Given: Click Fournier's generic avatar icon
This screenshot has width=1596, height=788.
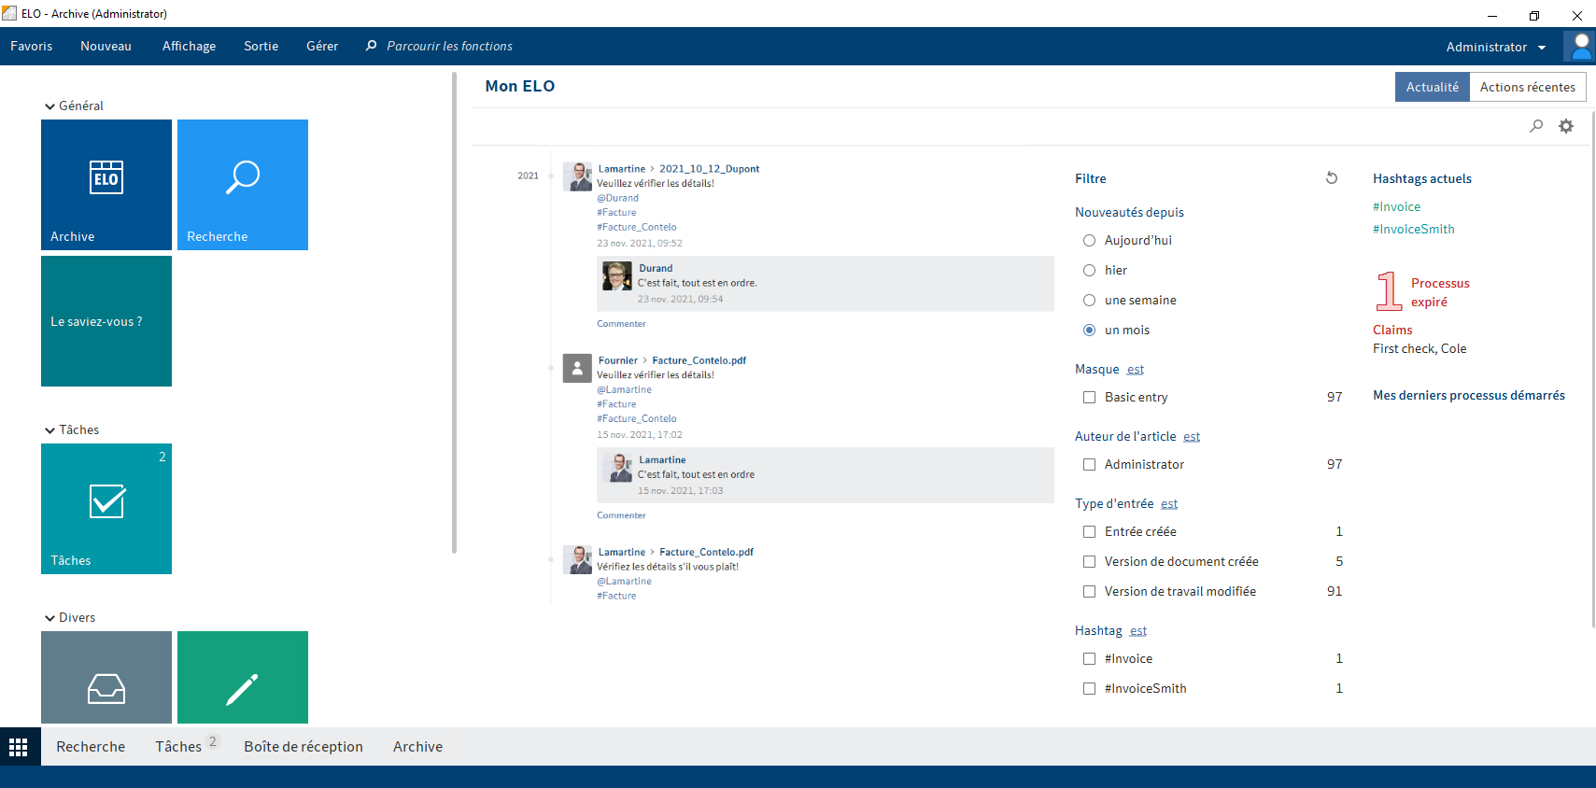Looking at the screenshot, I should [577, 368].
